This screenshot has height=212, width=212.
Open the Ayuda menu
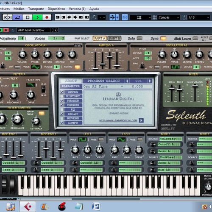(x=94, y=9)
